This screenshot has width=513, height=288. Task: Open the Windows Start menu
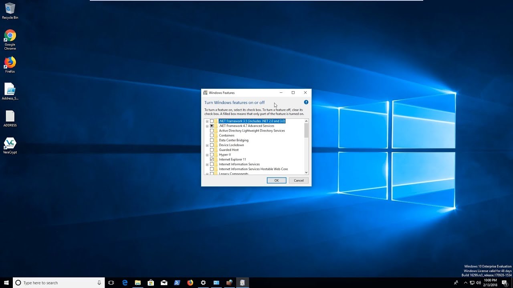coord(6,283)
